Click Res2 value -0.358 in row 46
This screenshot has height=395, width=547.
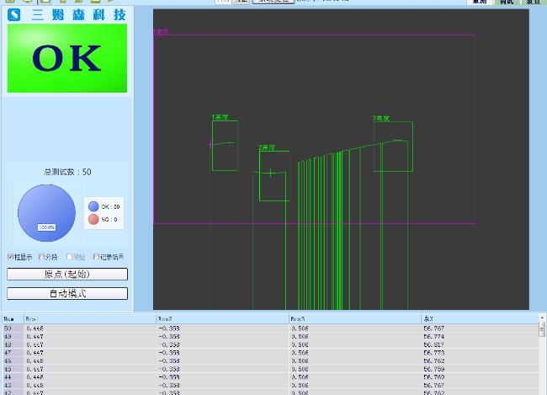coord(169,360)
